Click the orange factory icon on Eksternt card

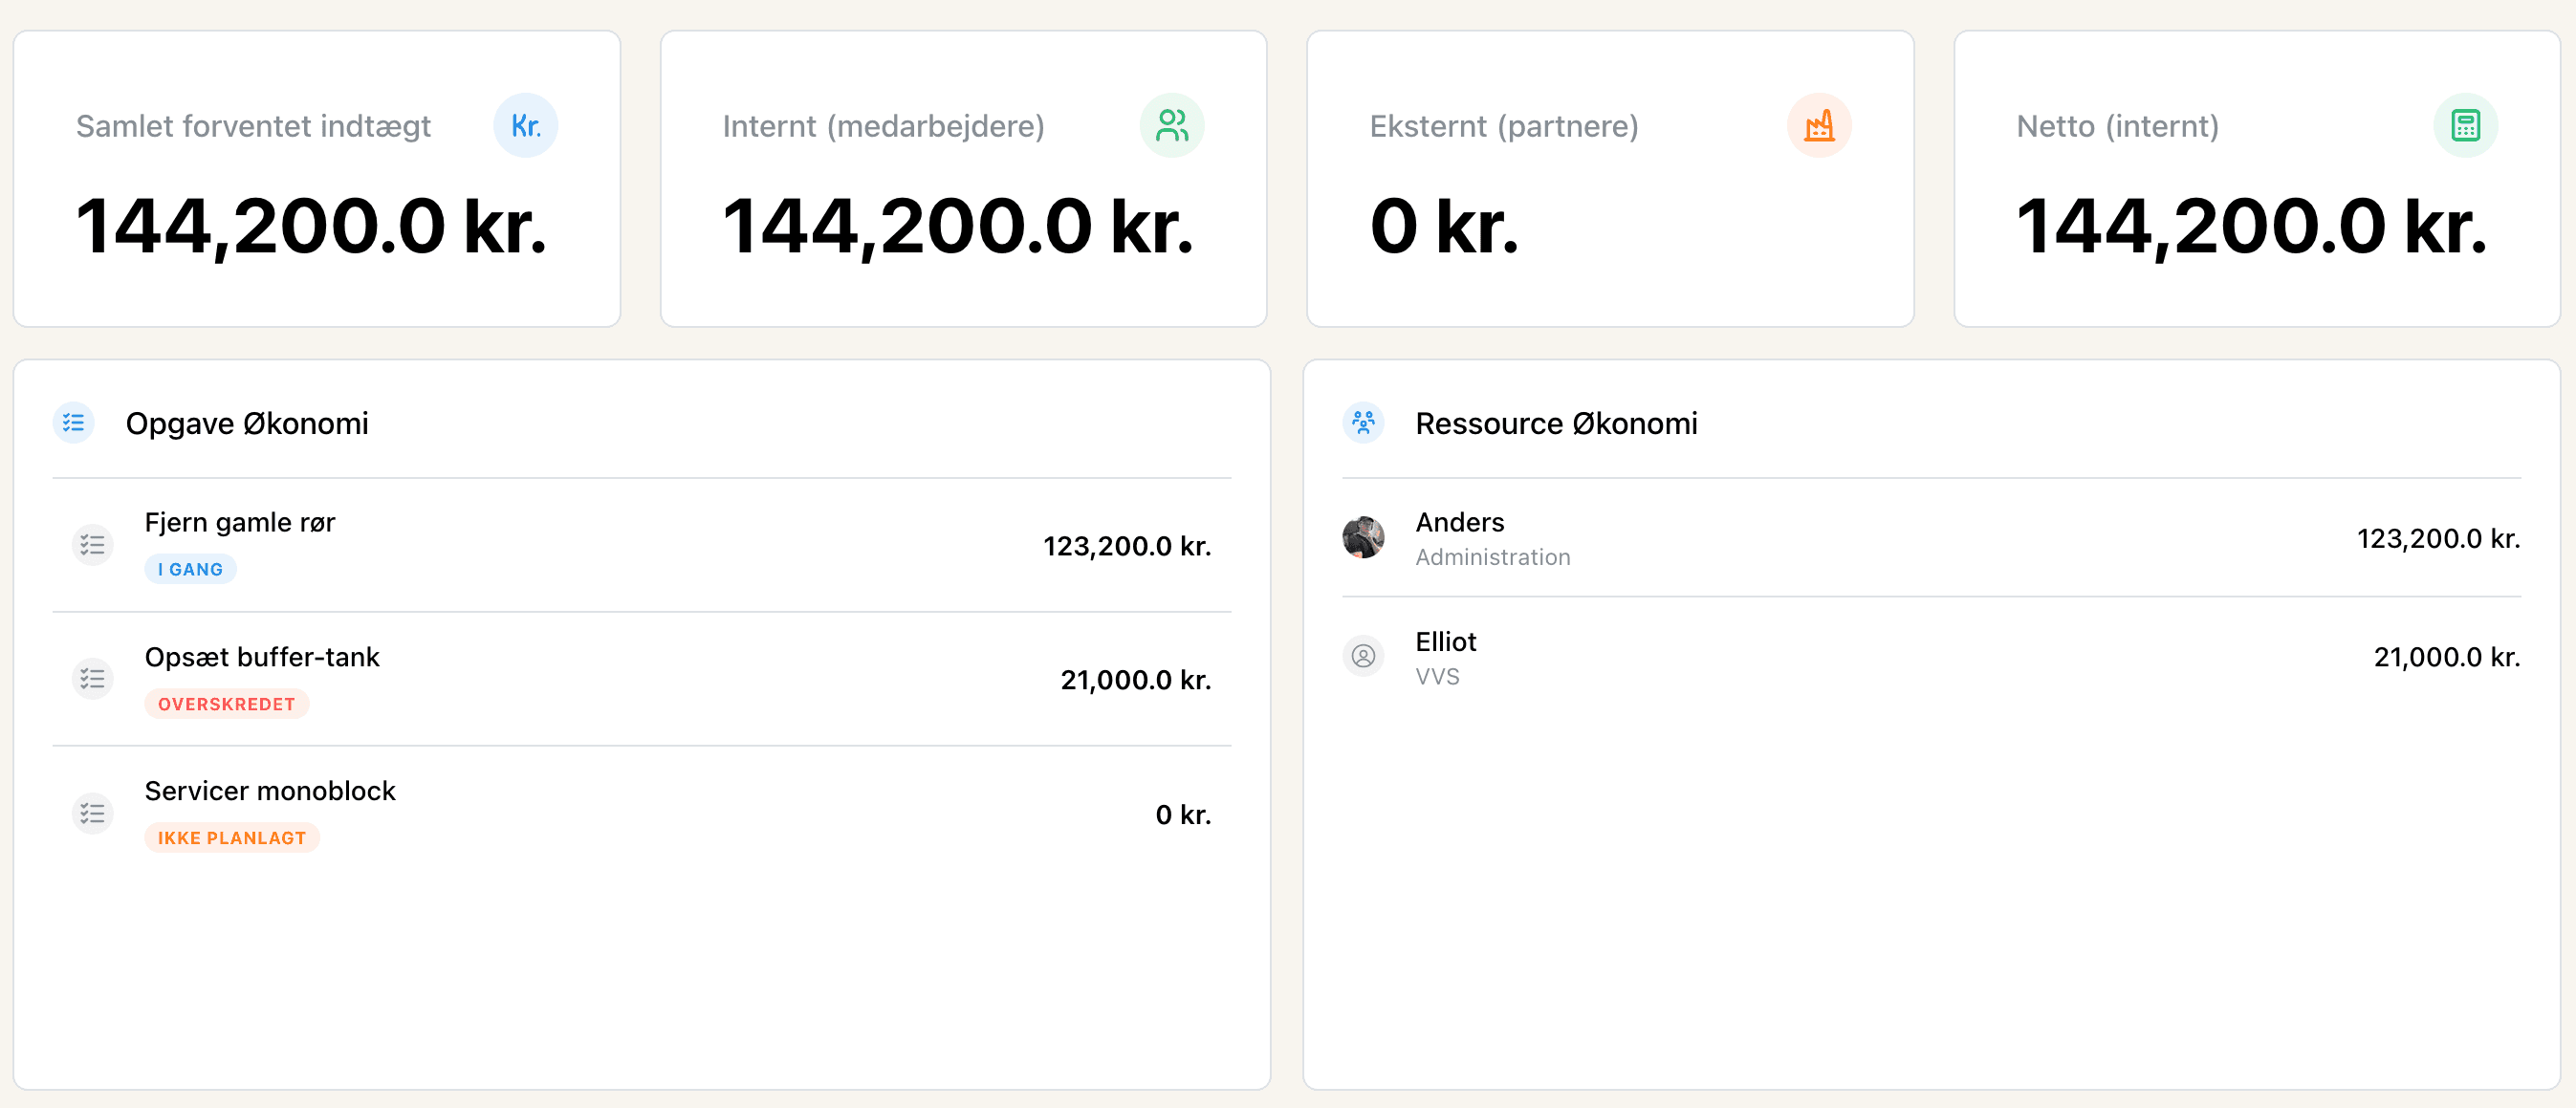[x=1818, y=125]
